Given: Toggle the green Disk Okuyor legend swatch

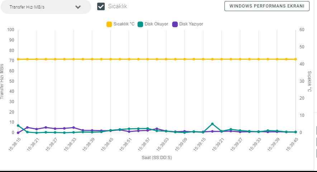Looking at the screenshot, I should [140, 24].
